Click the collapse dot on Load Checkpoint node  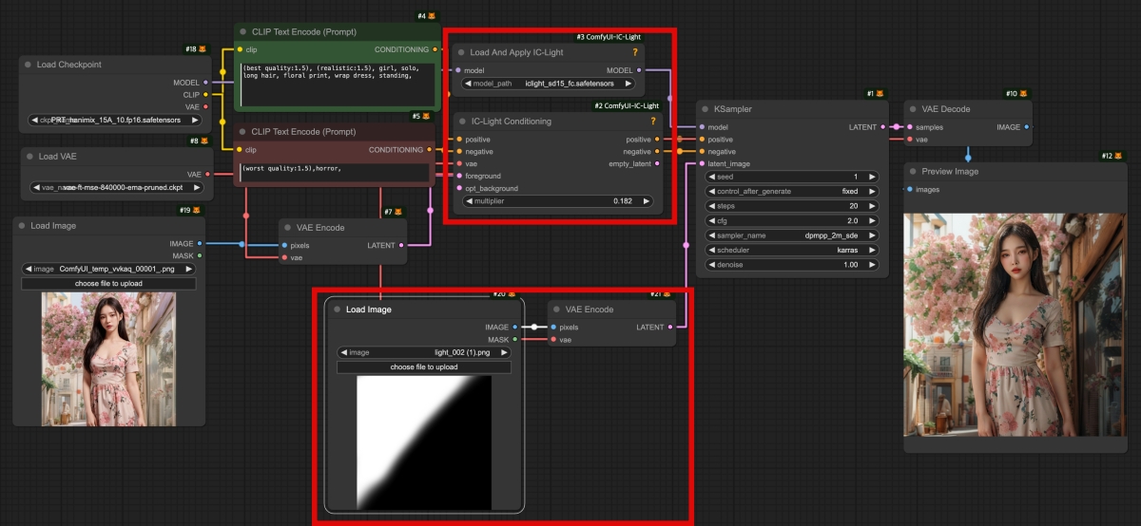[29, 65]
